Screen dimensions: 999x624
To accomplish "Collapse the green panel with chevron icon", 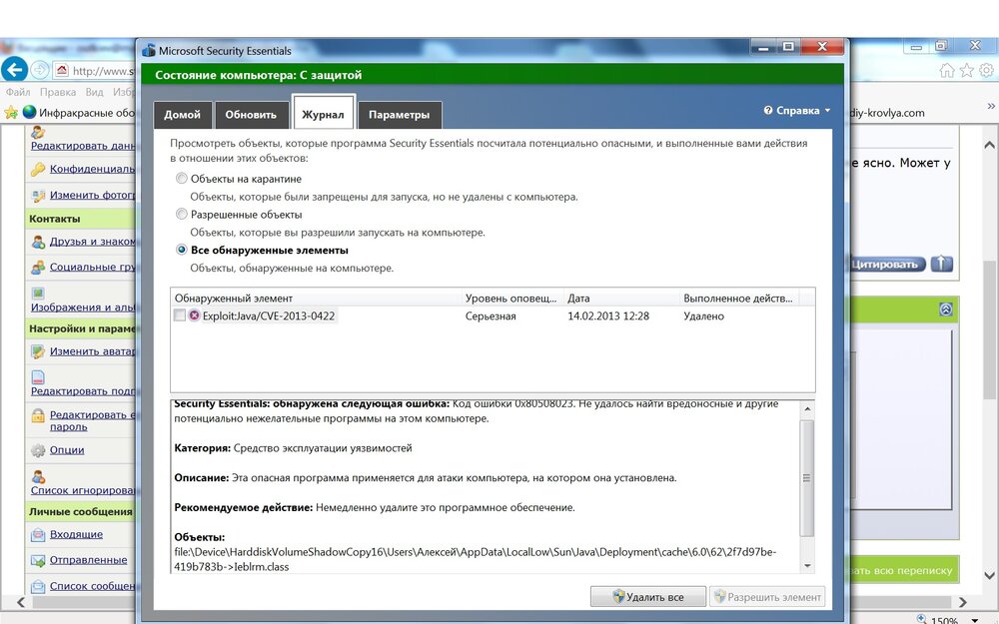I will pyautogui.click(x=945, y=310).
